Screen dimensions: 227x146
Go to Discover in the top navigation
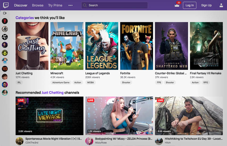(x=21, y=5)
